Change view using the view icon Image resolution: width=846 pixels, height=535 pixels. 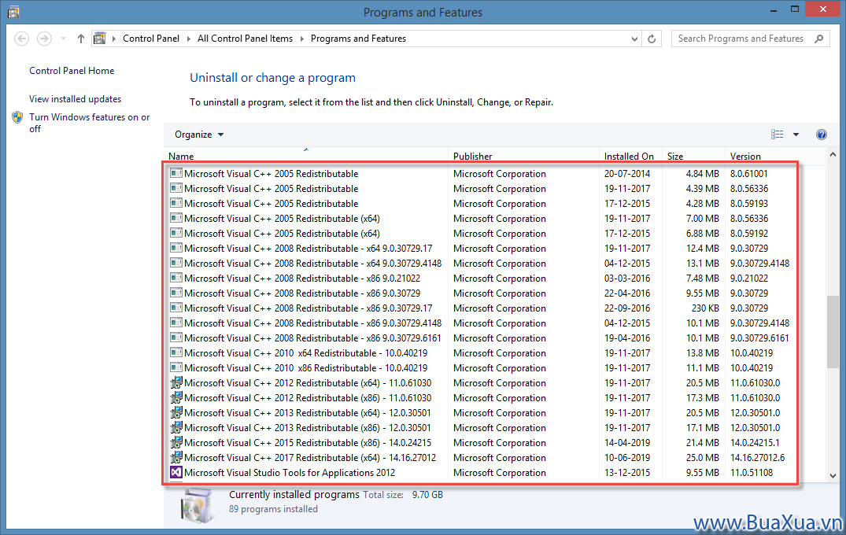[x=777, y=135]
